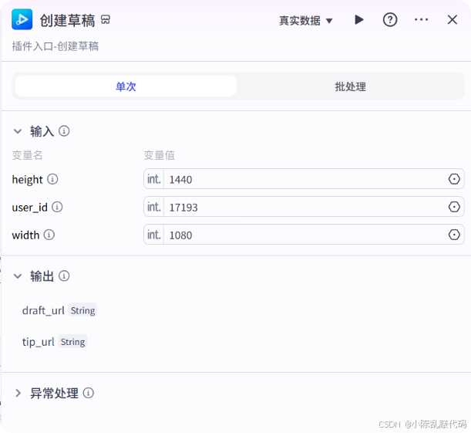This screenshot has height=433, width=471.
Task: Click the String tag next to draft_url
Action: [82, 310]
